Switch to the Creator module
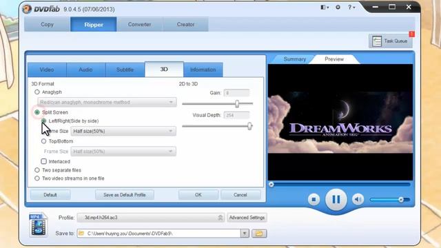 [x=185, y=25]
